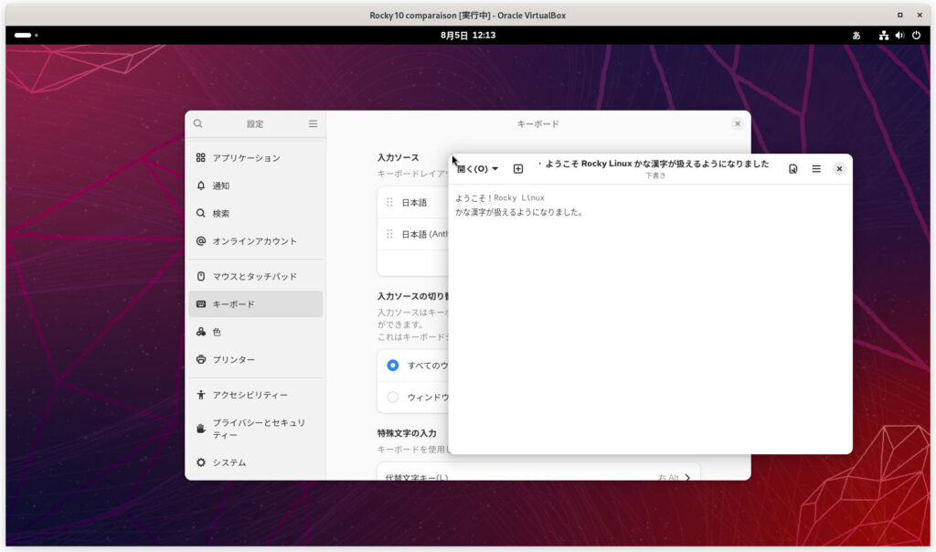Go to マウスとタッチパッド settings
This screenshot has height=552, width=936.
coord(256,276)
